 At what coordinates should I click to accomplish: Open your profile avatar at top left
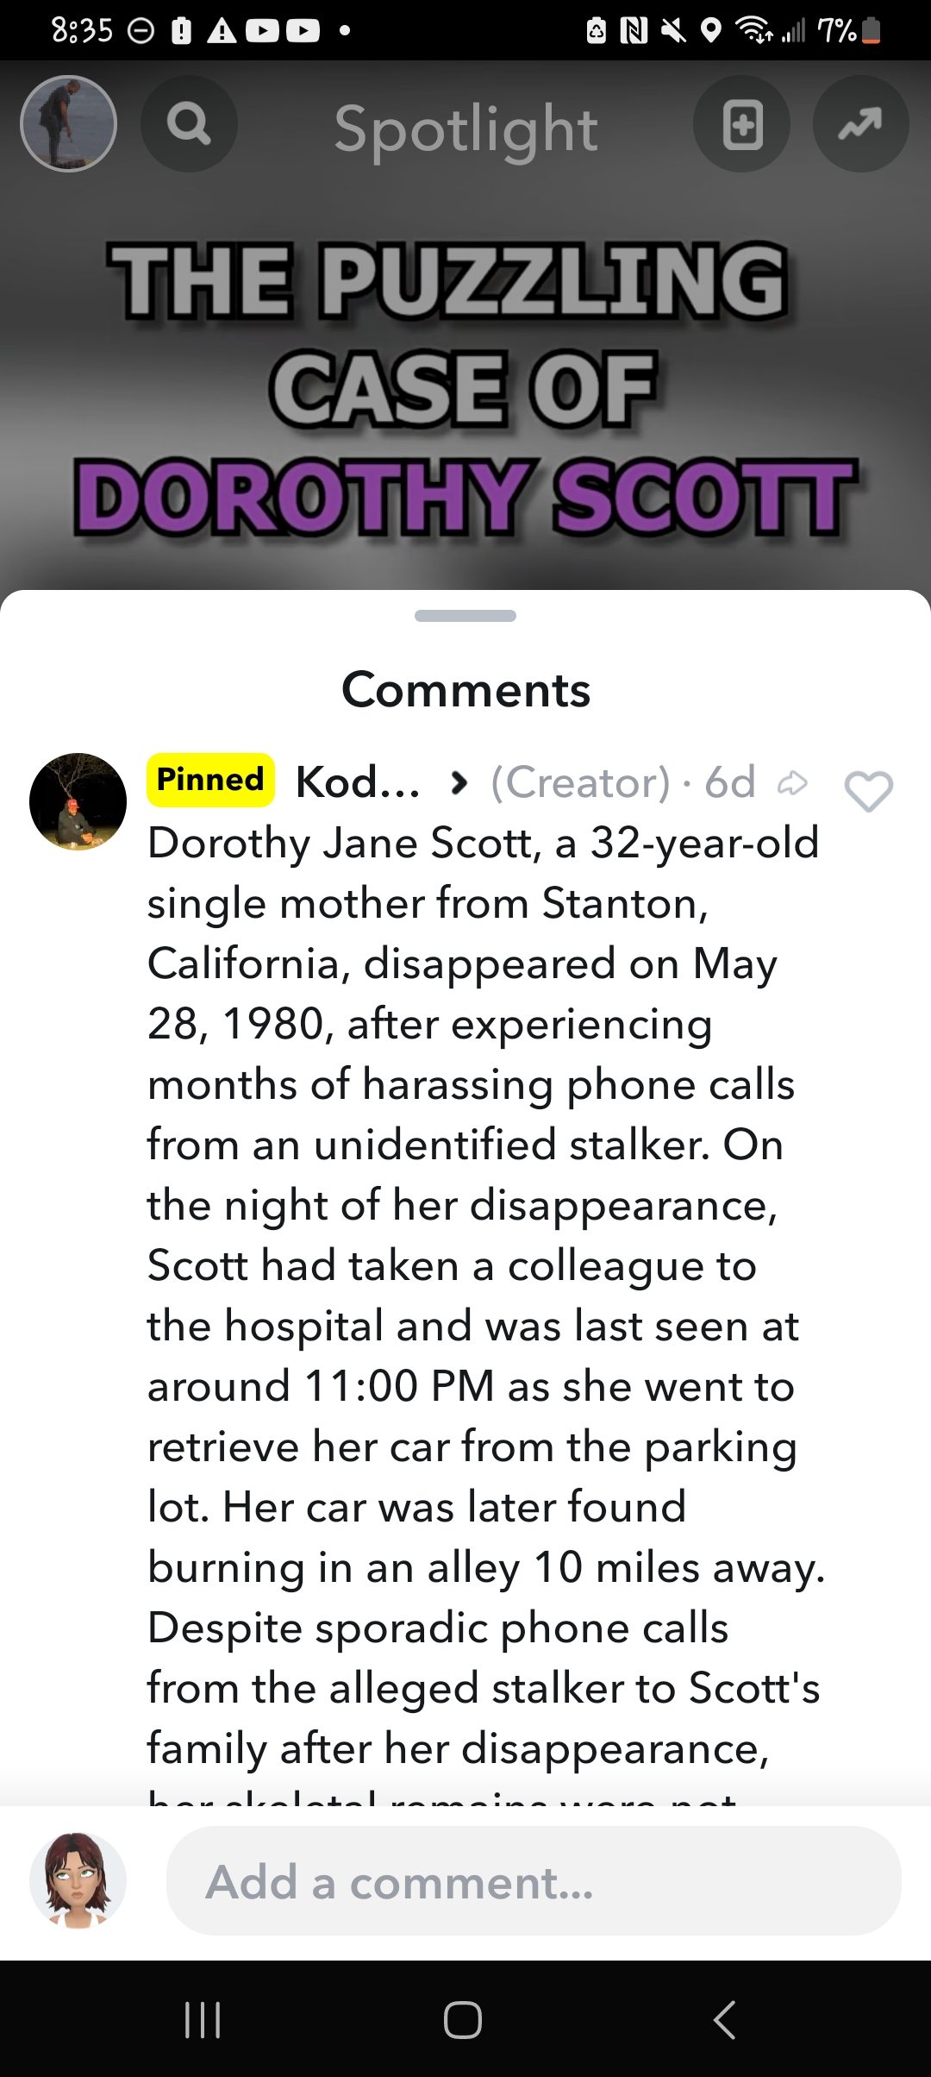[69, 124]
